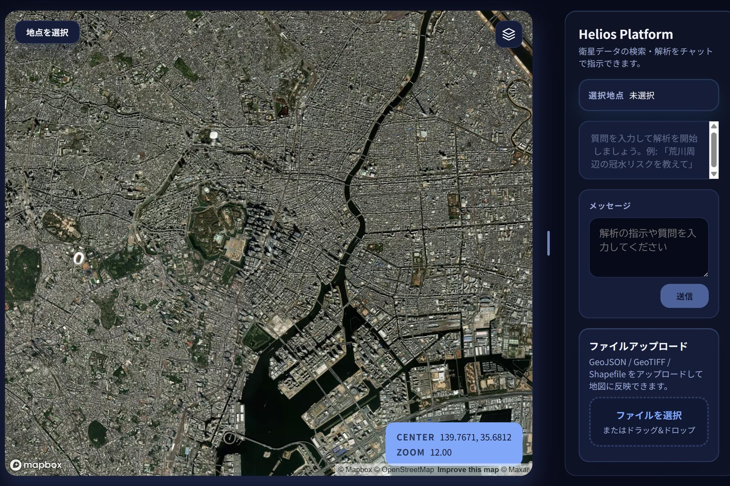Click the chat log scrollbar thumb

click(x=714, y=150)
